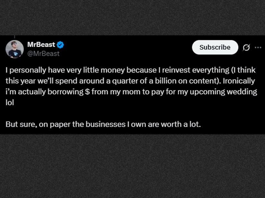This screenshot has width=265, height=198.
Task: Click the thread connector line above the avatar
Action: (x=14, y=37)
